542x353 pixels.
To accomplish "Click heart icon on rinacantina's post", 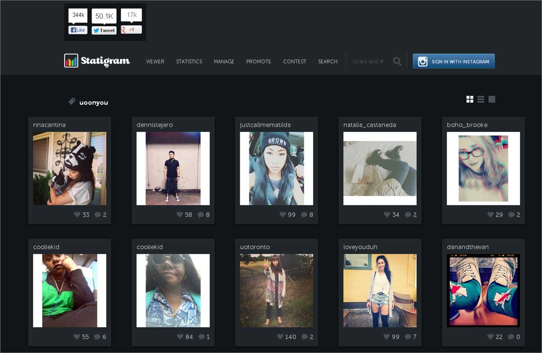I will click(77, 214).
